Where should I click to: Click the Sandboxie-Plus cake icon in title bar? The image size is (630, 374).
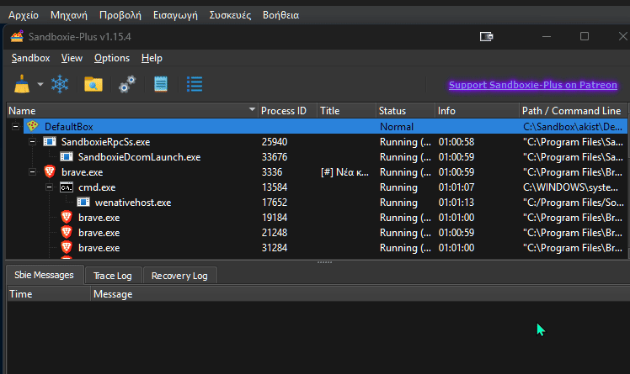[x=17, y=36]
